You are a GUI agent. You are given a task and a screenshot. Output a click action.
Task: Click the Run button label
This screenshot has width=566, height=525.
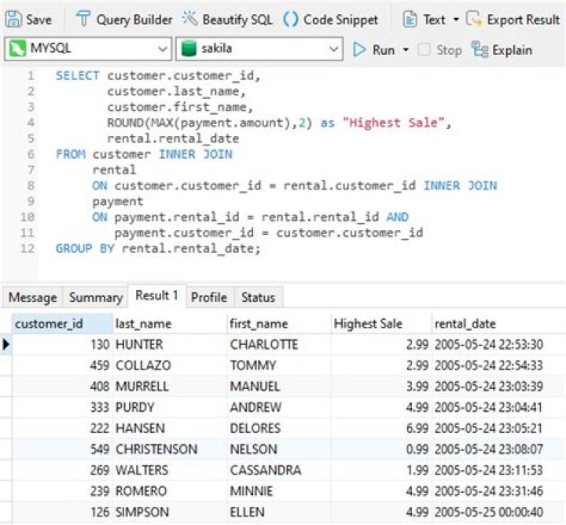tap(384, 50)
